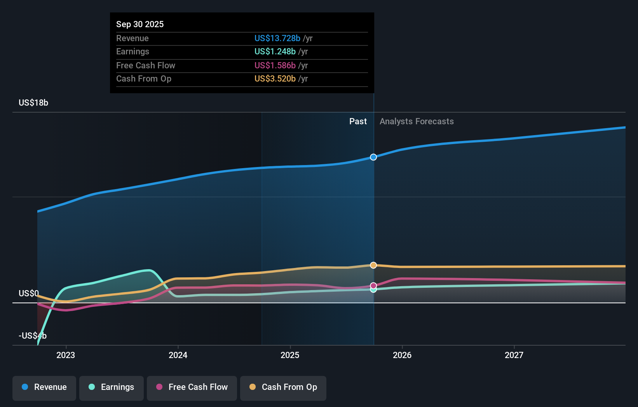Toggle the Earnings series off
The width and height of the screenshot is (638, 407).
(x=111, y=388)
